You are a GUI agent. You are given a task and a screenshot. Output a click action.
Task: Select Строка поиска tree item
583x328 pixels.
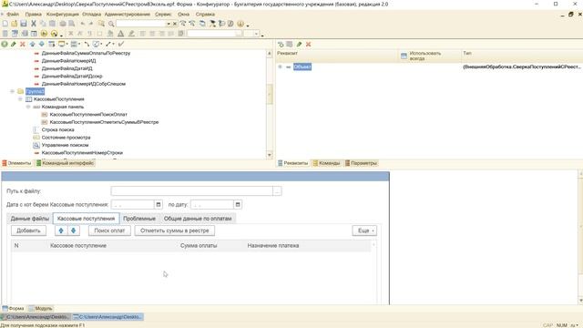(57, 129)
